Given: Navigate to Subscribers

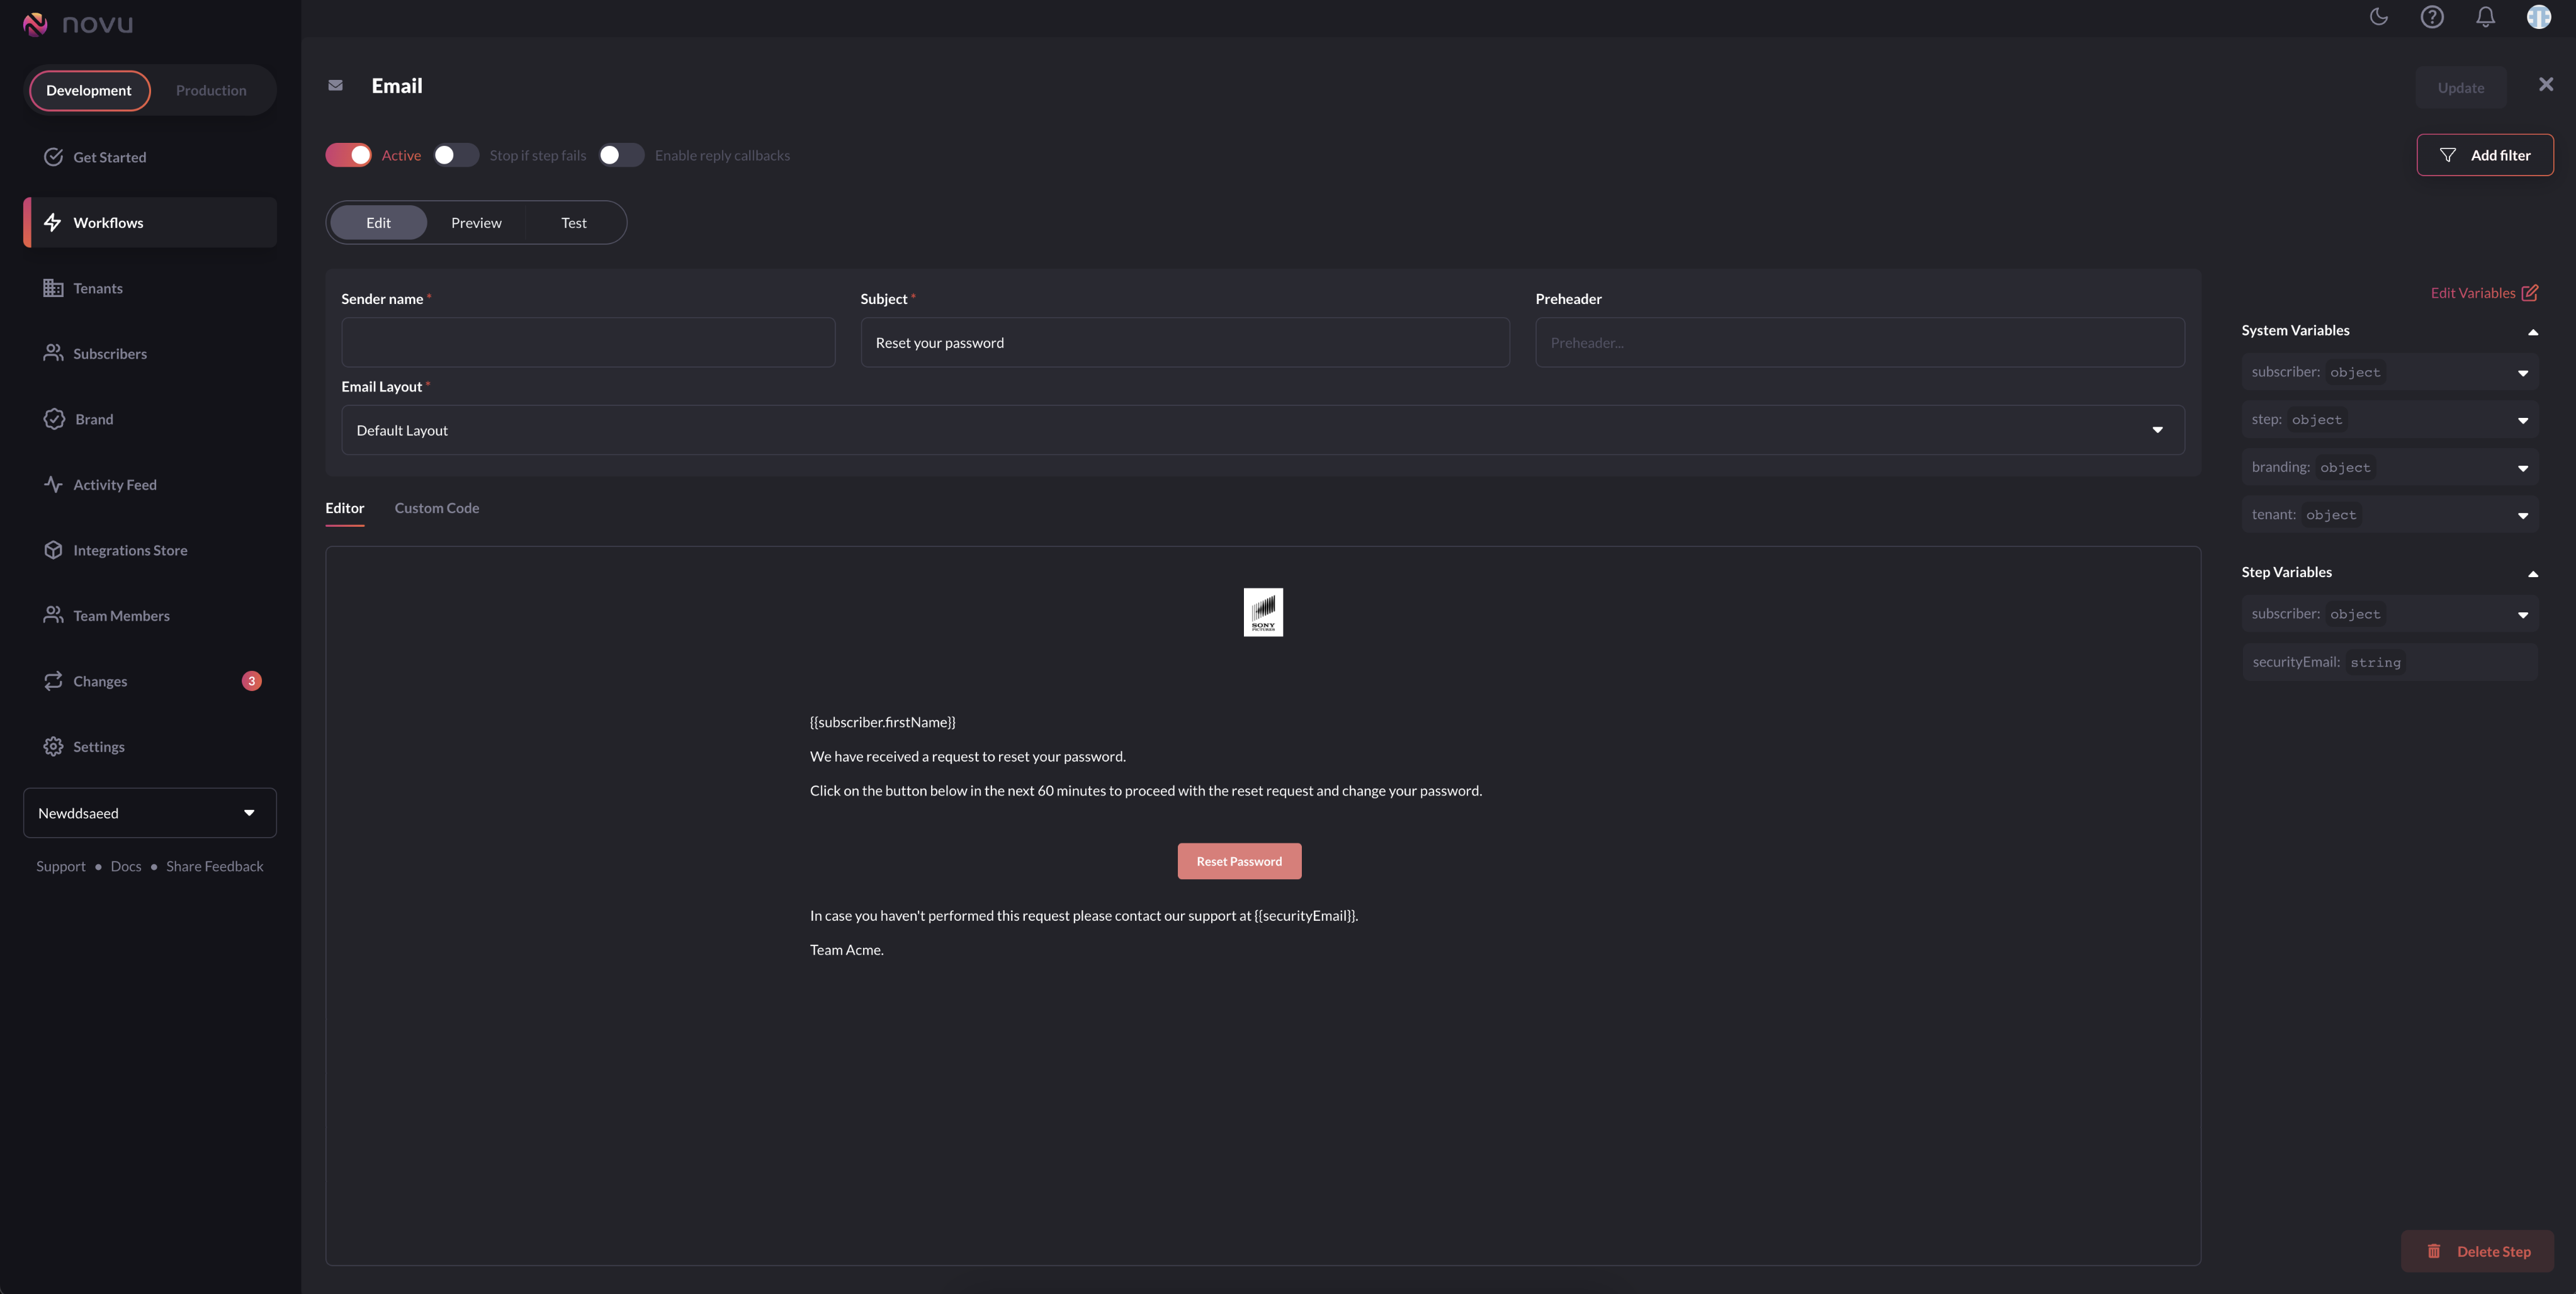Looking at the screenshot, I should coord(110,353).
